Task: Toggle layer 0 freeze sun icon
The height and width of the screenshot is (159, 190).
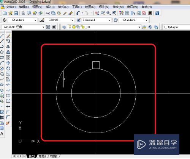Action: pos(74,27)
